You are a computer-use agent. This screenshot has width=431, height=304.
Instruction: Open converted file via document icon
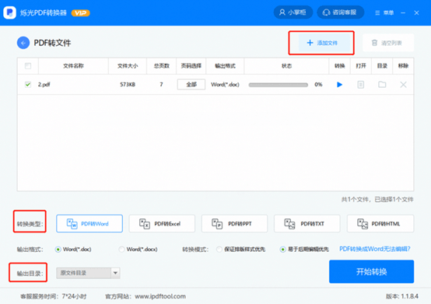coord(361,85)
